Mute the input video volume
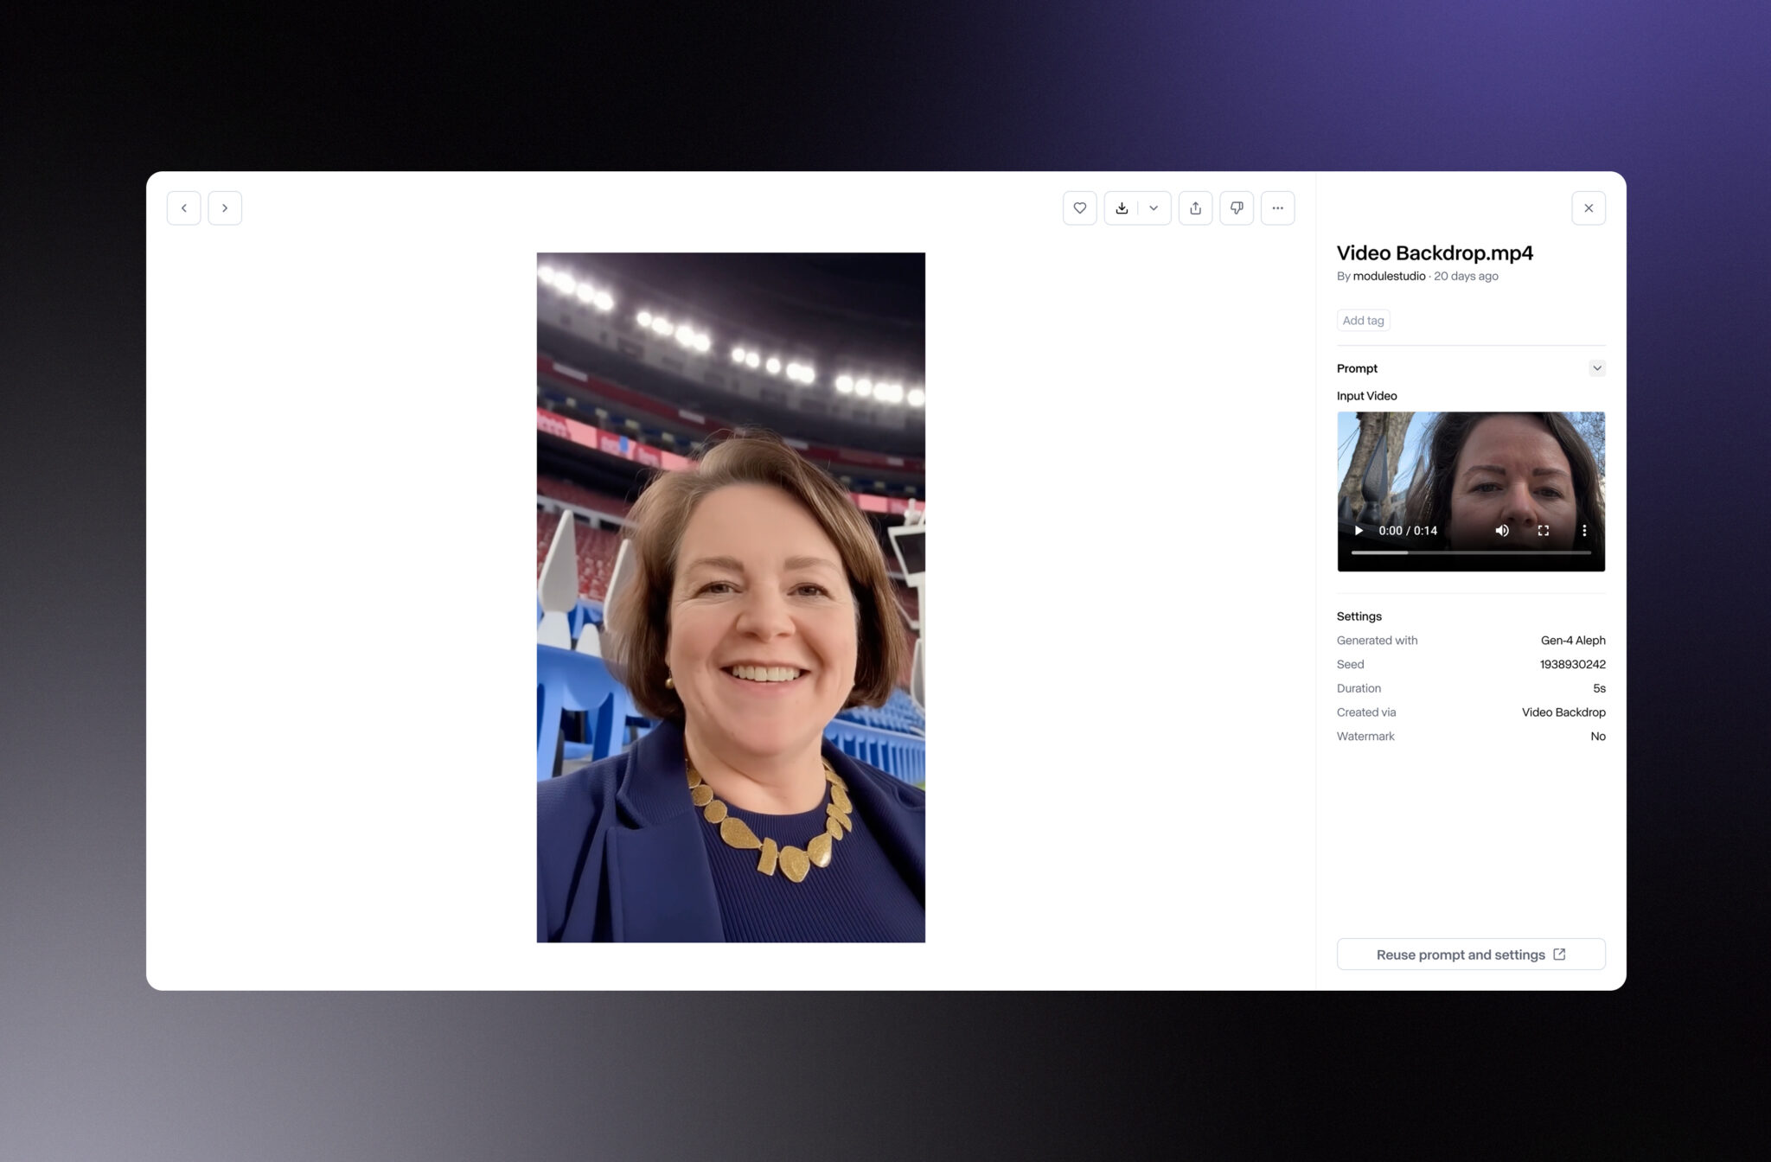1771x1162 pixels. pos(1502,531)
